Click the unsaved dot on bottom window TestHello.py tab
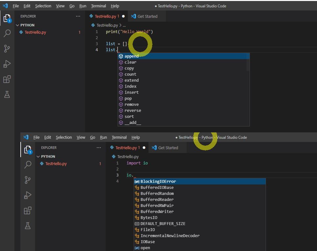This screenshot has height=251, width=317. (144, 148)
